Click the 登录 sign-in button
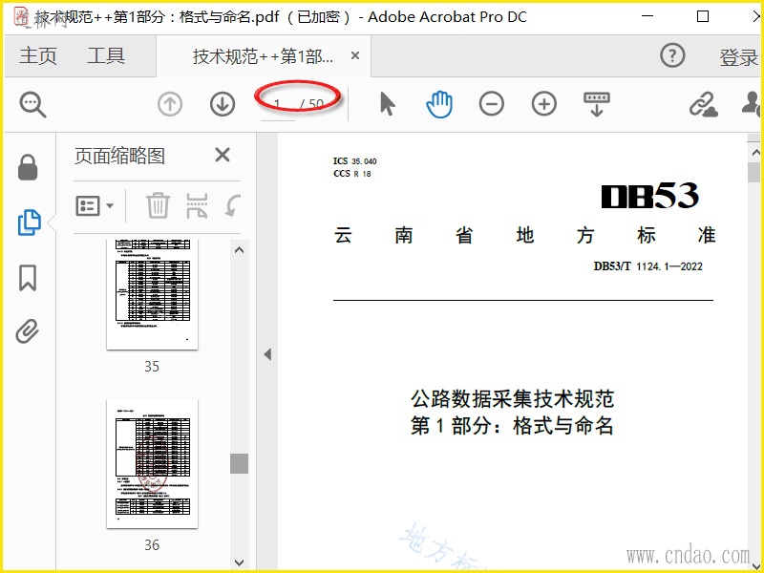Screen dimensions: 764x573 coord(738,57)
